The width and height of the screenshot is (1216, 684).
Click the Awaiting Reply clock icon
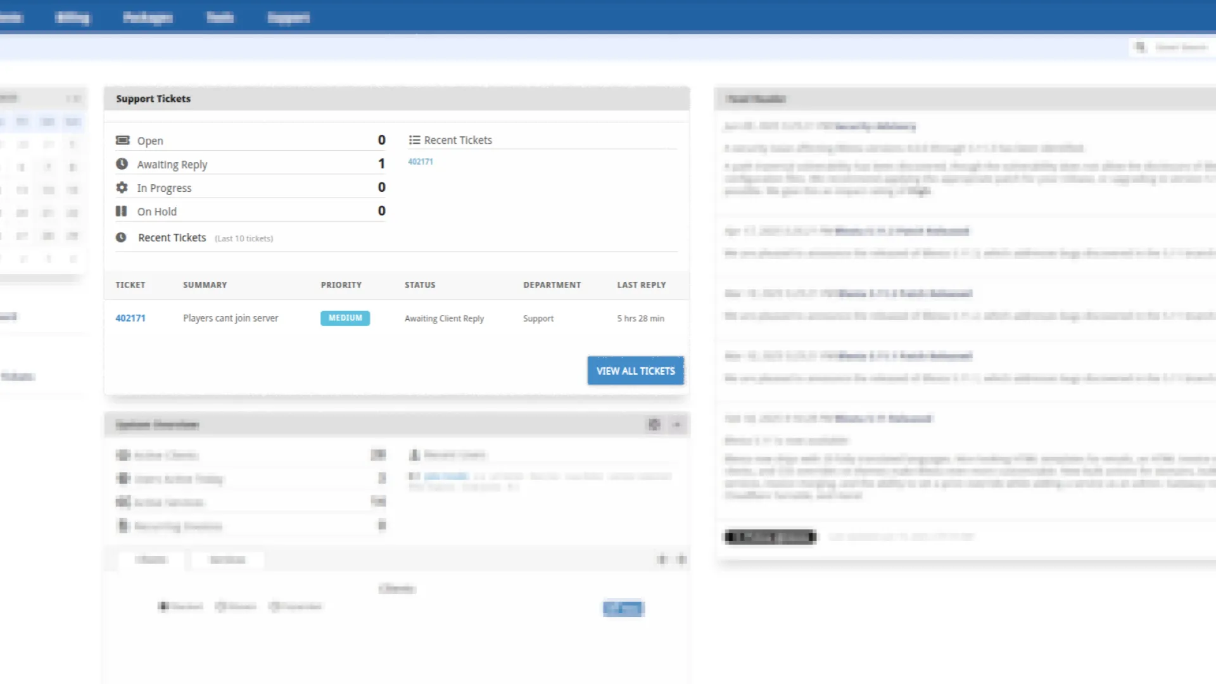click(122, 163)
